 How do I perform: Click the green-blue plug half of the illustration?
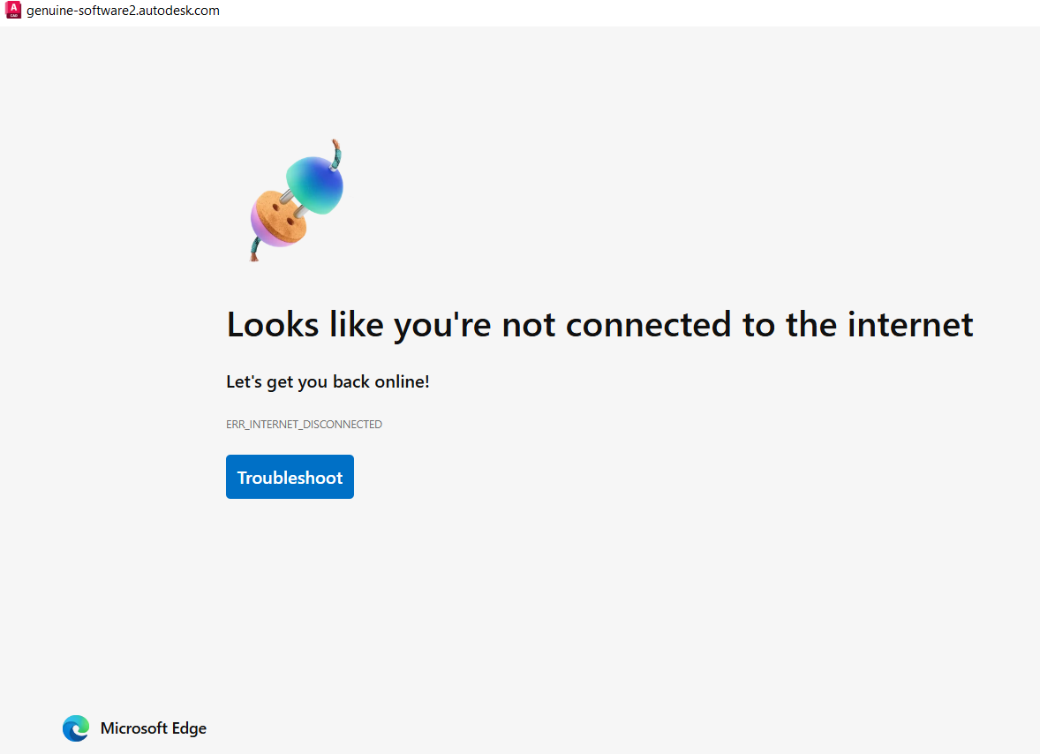pos(316,184)
